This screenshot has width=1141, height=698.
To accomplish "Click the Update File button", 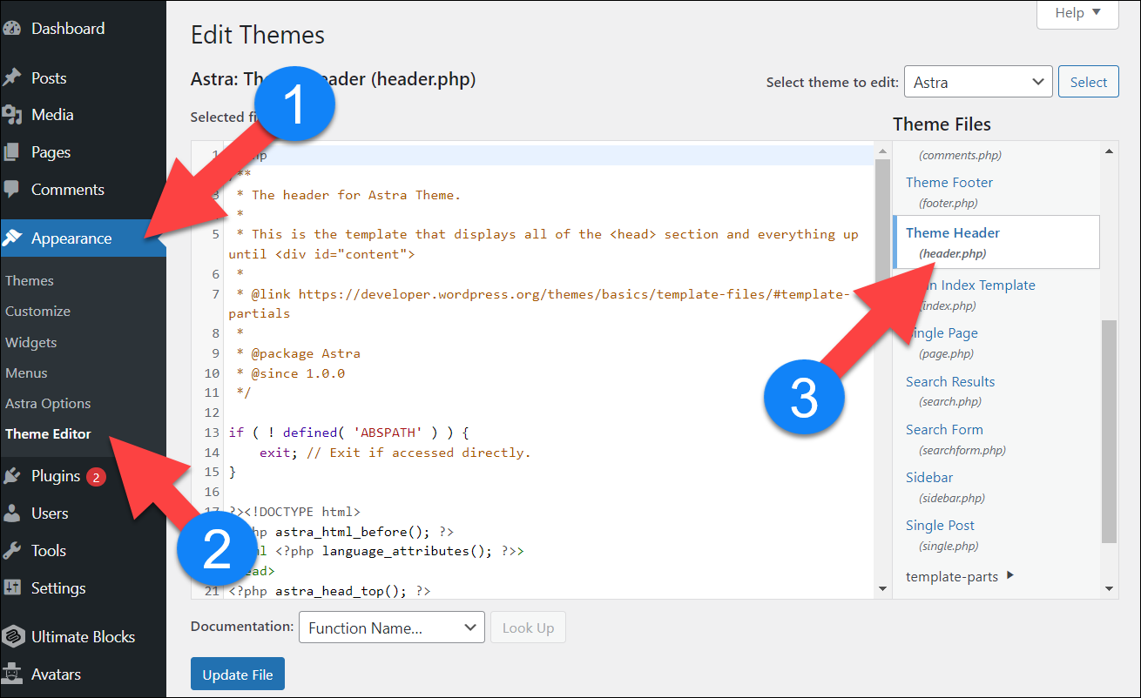I will (238, 675).
